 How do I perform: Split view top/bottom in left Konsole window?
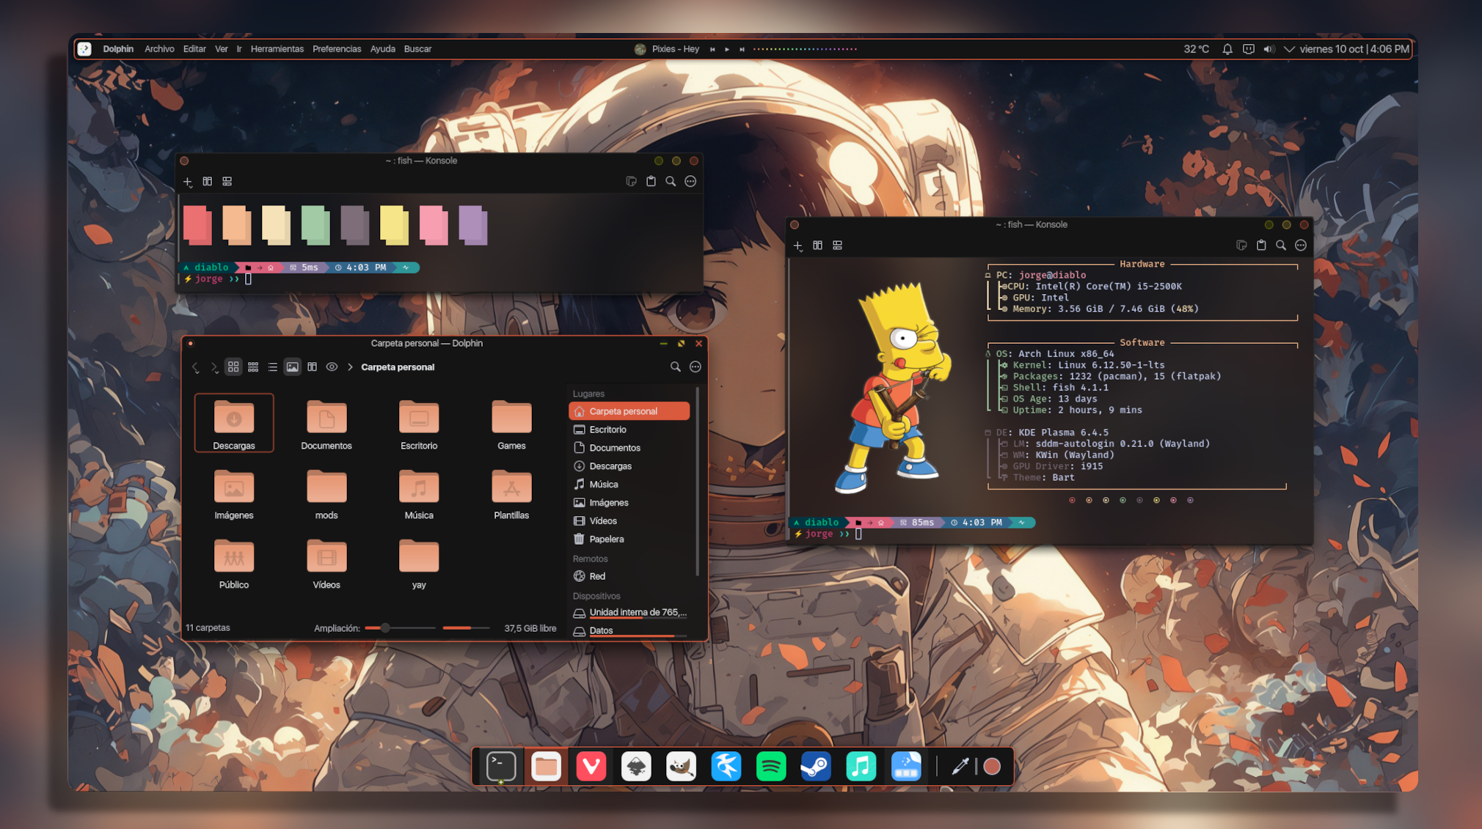pyautogui.click(x=227, y=182)
